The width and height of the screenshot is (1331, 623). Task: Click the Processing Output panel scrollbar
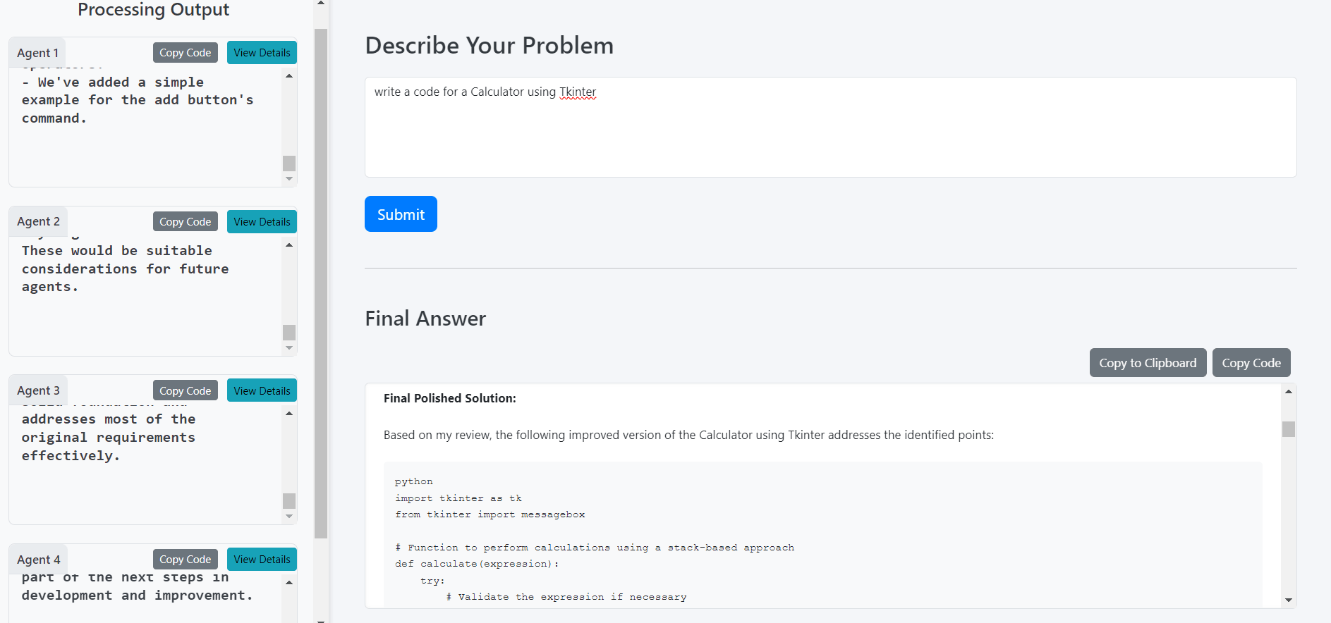[321, 282]
